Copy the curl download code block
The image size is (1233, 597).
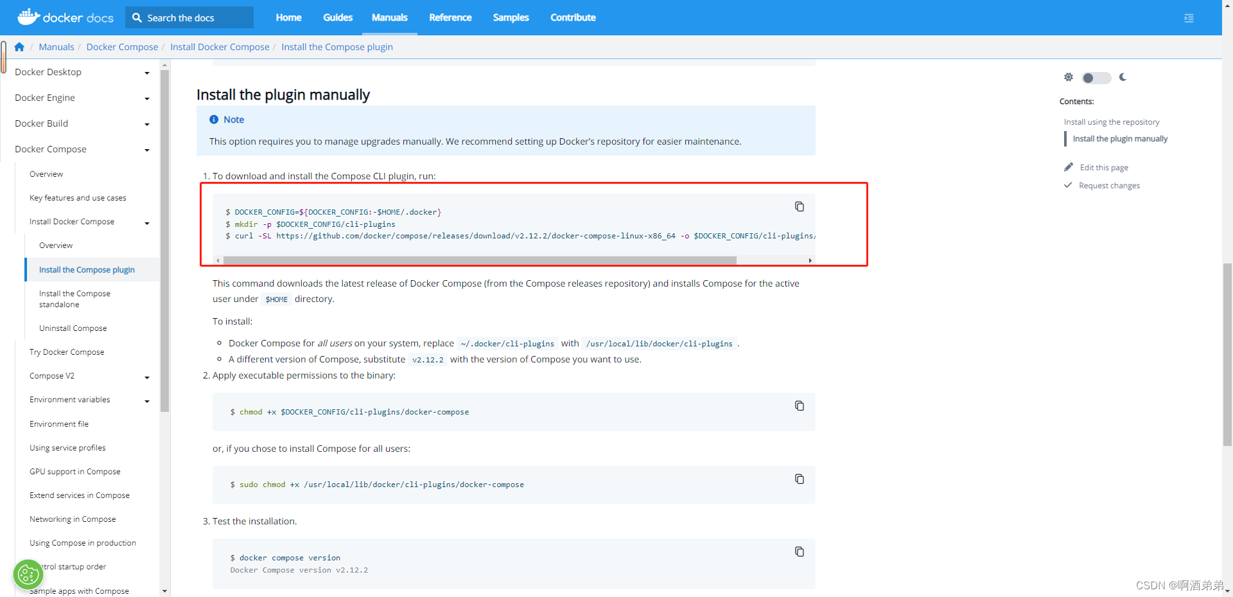pyautogui.click(x=800, y=206)
